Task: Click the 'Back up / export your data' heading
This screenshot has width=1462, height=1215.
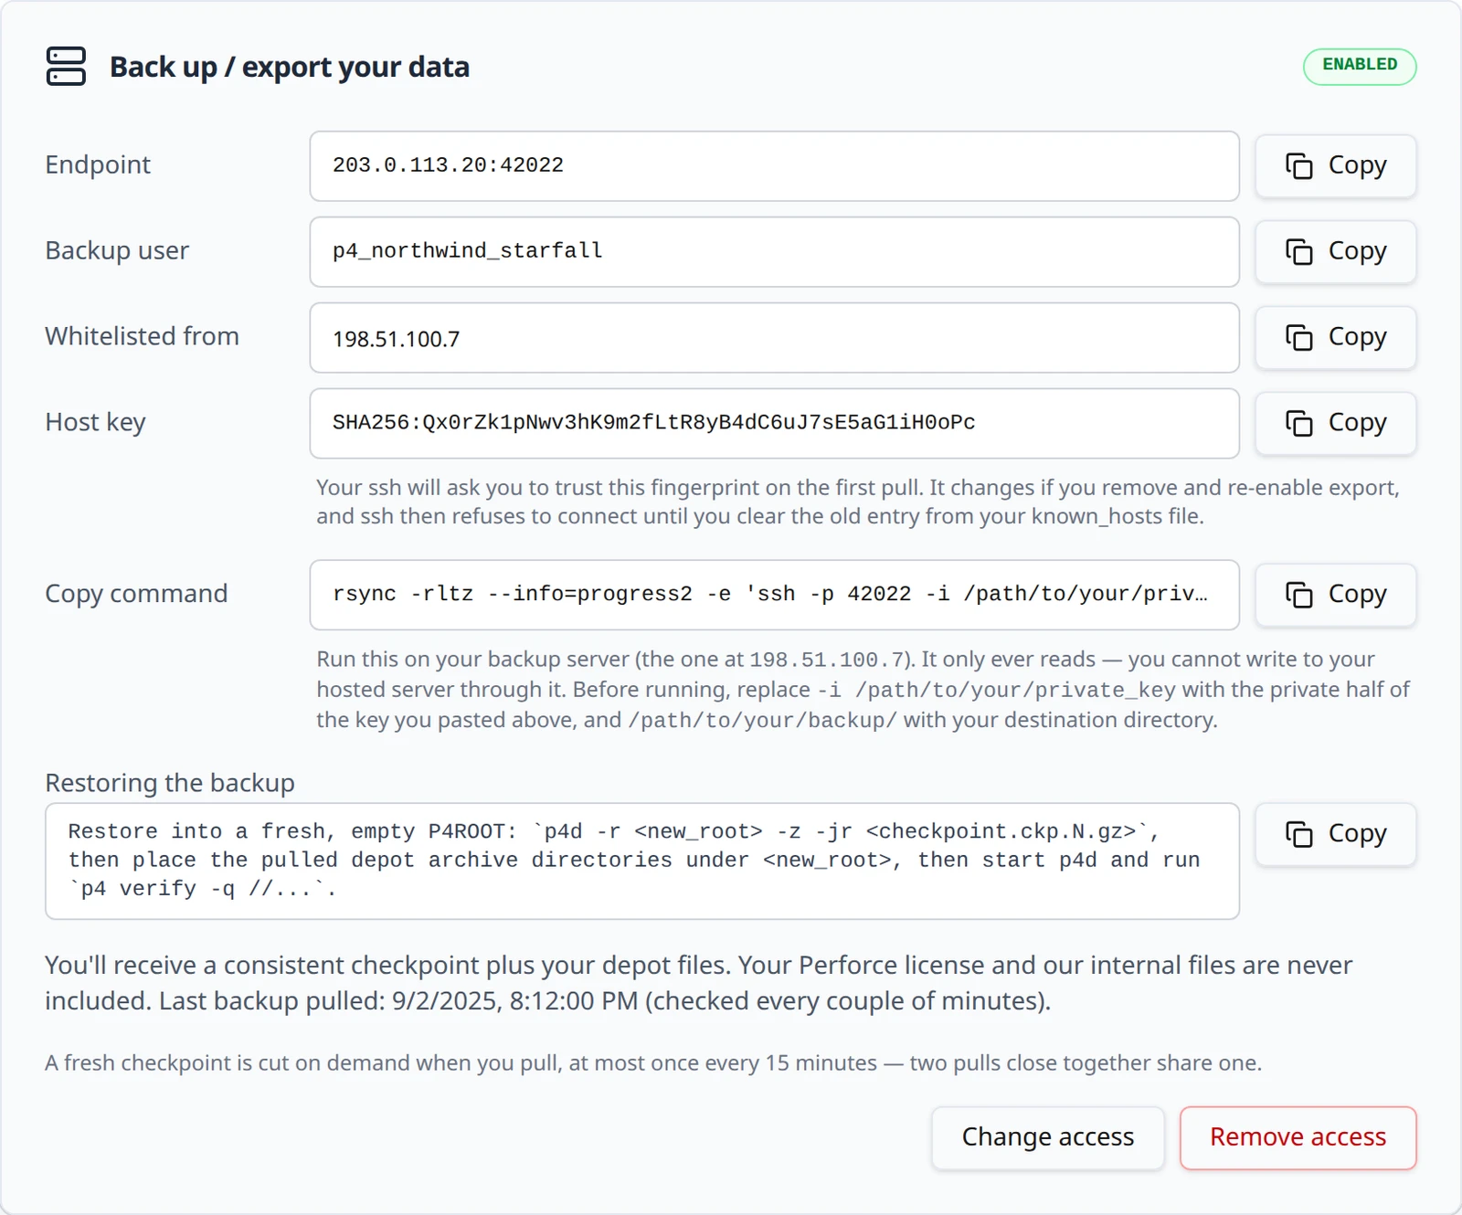Action: [x=290, y=67]
